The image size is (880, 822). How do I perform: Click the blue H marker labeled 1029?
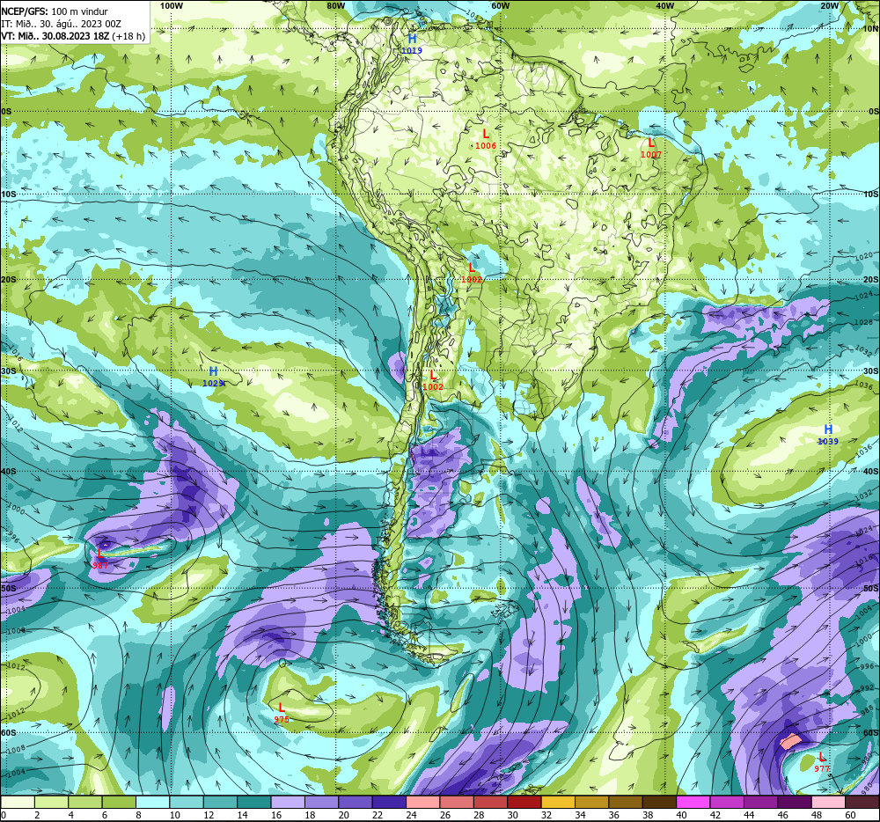pos(213,371)
